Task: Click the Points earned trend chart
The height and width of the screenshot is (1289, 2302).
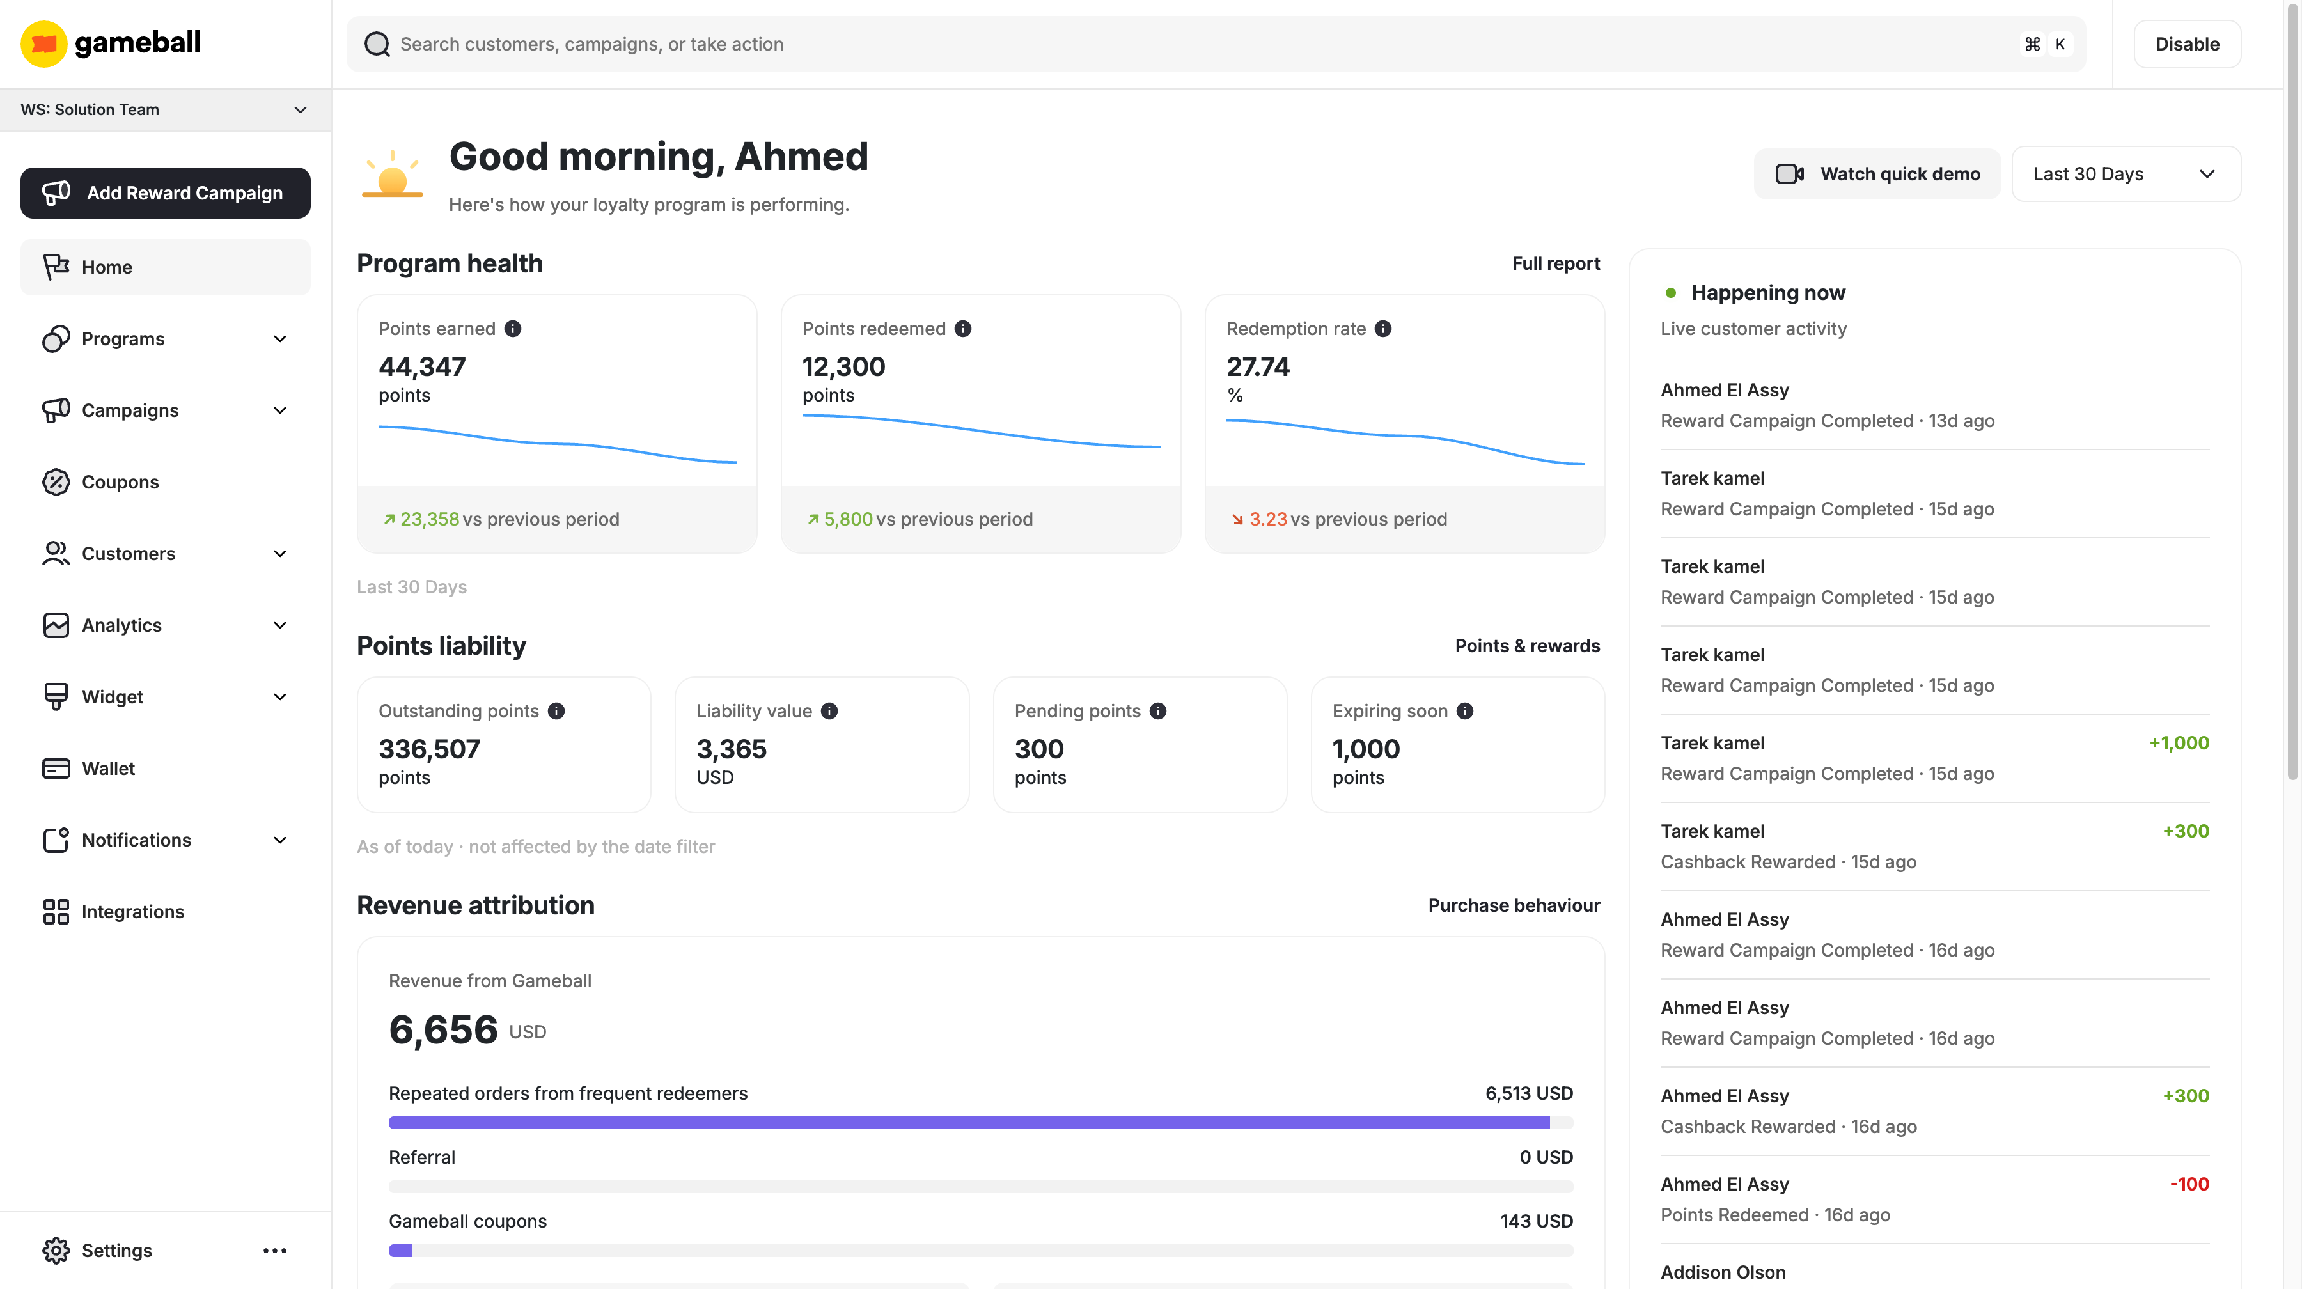Action: (557, 444)
